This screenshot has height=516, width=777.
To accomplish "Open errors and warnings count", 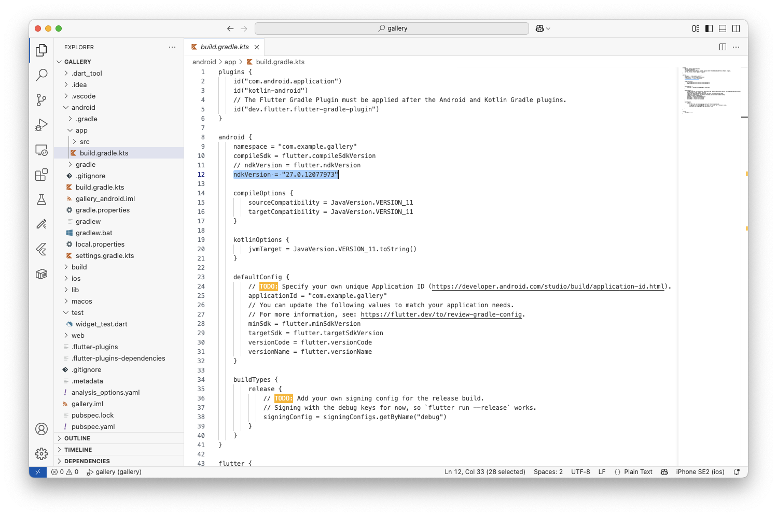I will [65, 472].
